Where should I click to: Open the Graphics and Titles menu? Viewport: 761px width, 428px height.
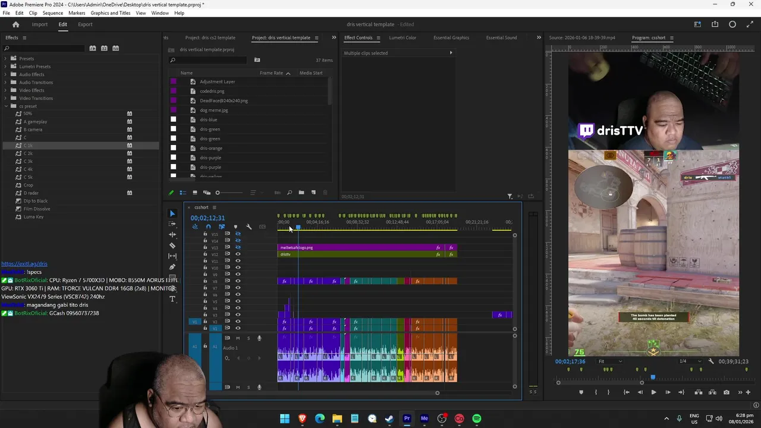111,13
